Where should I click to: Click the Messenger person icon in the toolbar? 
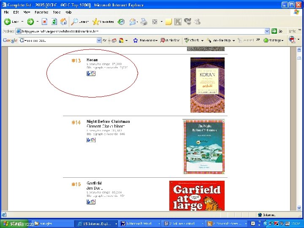coord(197,22)
